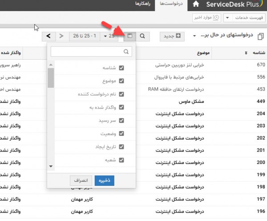267x221 pixels.
Task: Open request خرابی‌های مرتبط با فایروال
Action: click(x=179, y=77)
